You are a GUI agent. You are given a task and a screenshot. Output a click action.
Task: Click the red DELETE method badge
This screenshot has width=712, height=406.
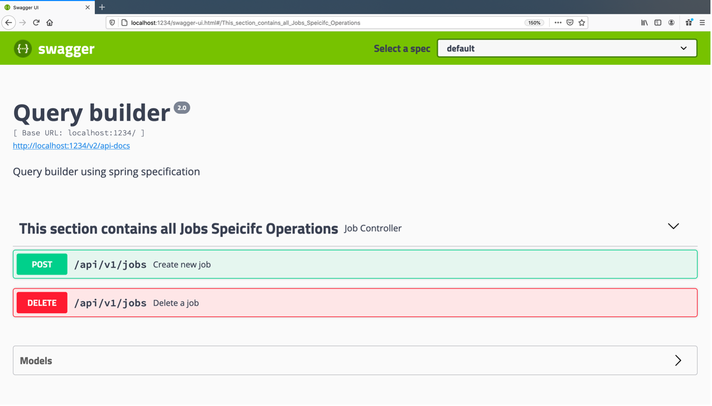tap(42, 303)
